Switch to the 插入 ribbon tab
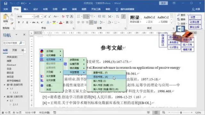 [26, 9]
